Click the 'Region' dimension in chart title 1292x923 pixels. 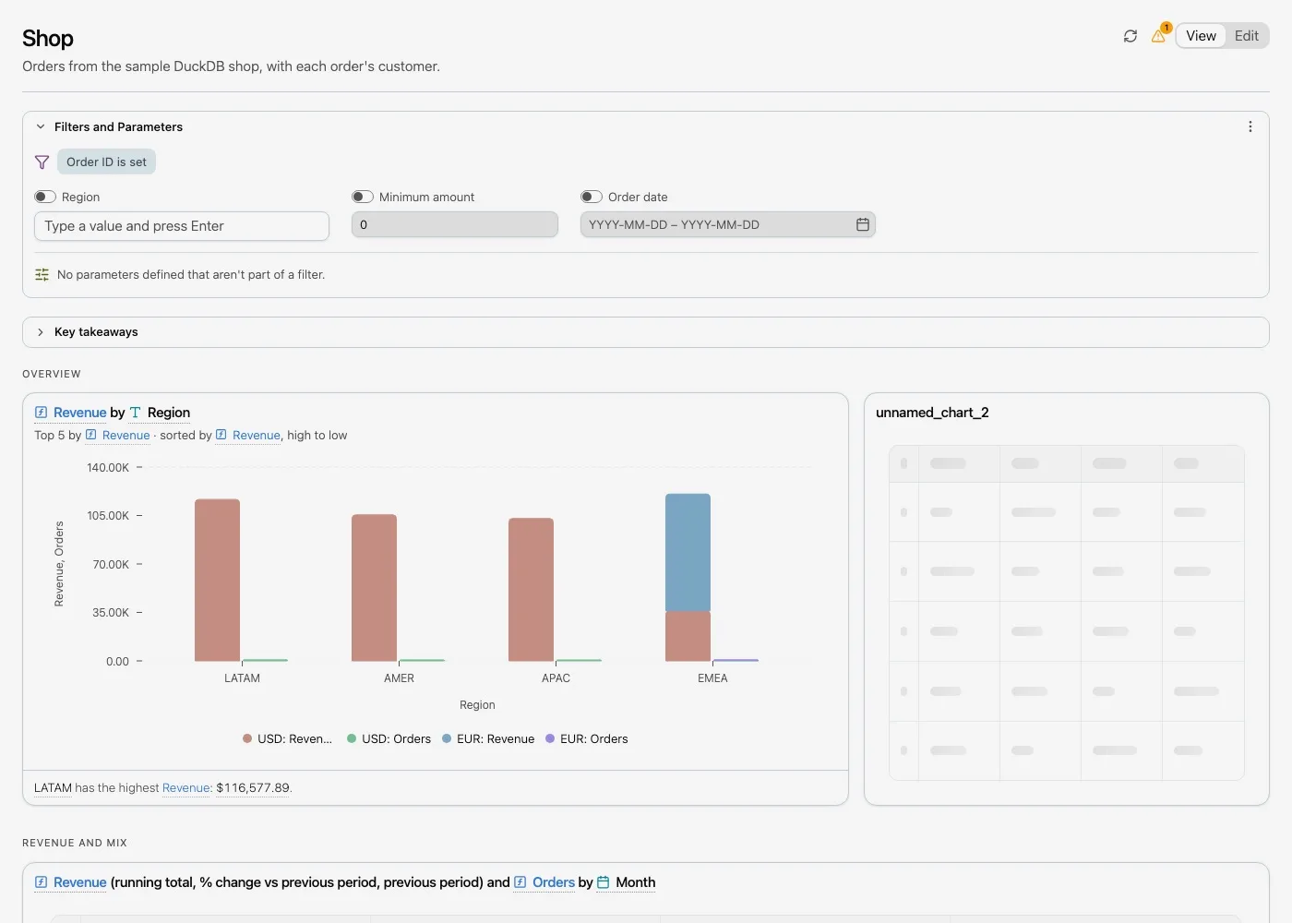click(169, 413)
